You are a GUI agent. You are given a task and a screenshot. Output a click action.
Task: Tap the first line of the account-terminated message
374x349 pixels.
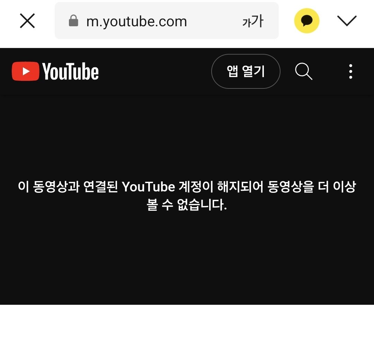[x=187, y=186]
